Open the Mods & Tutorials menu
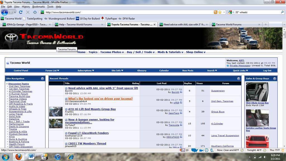Screen dimensions: 286x161 (x=170, y=52)
